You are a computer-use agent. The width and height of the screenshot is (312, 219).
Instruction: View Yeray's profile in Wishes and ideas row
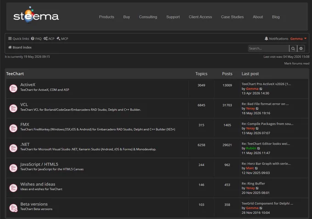pyautogui.click(x=251, y=188)
